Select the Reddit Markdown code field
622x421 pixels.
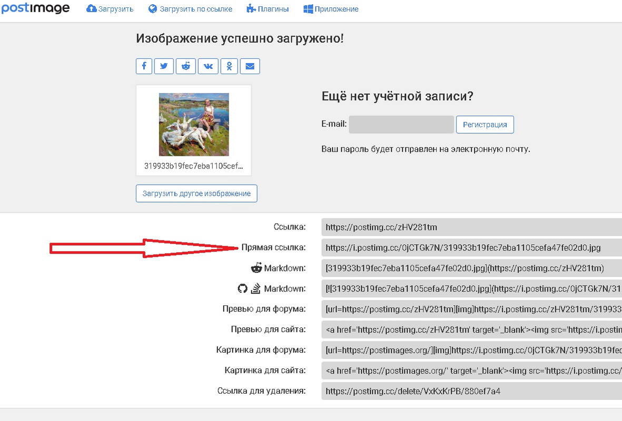click(472, 268)
